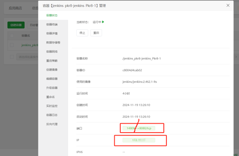Click 创建容器 button in background page

tap(16, 25)
